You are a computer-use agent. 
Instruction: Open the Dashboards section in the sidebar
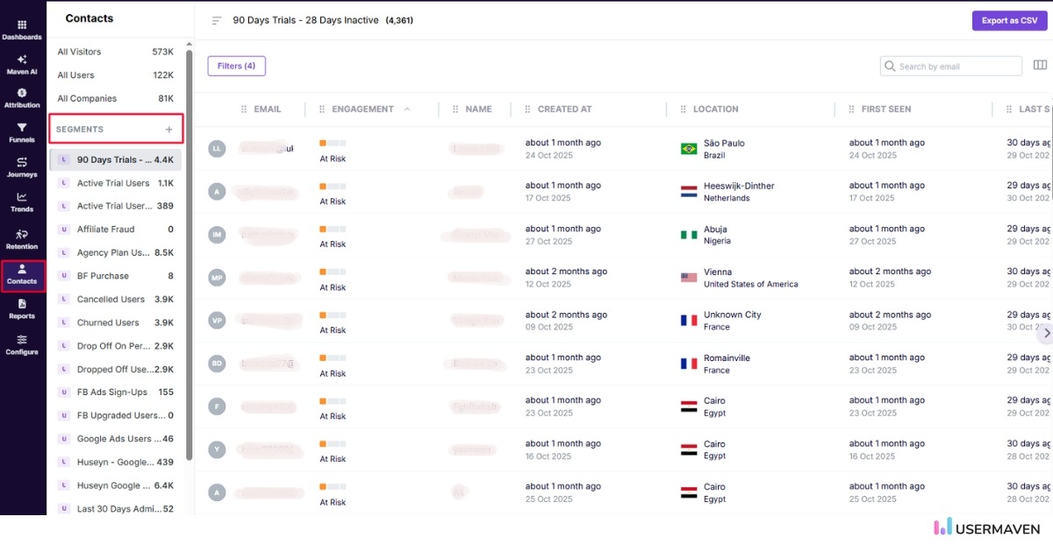point(22,28)
